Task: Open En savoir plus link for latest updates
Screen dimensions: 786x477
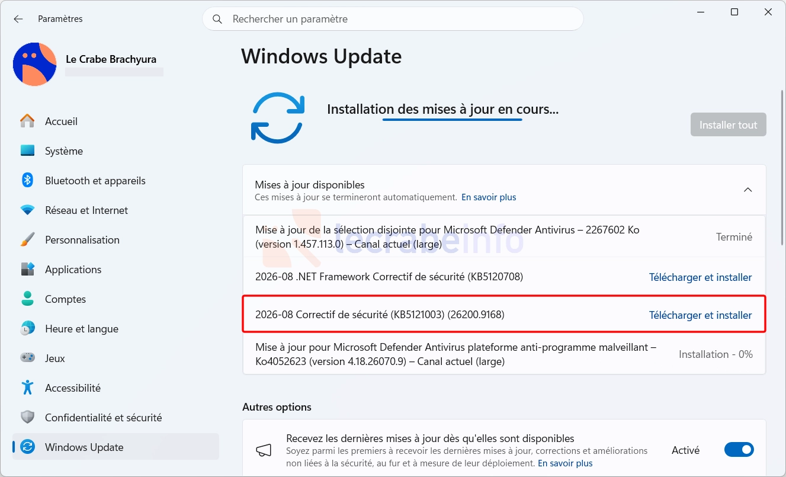Action: pos(565,463)
